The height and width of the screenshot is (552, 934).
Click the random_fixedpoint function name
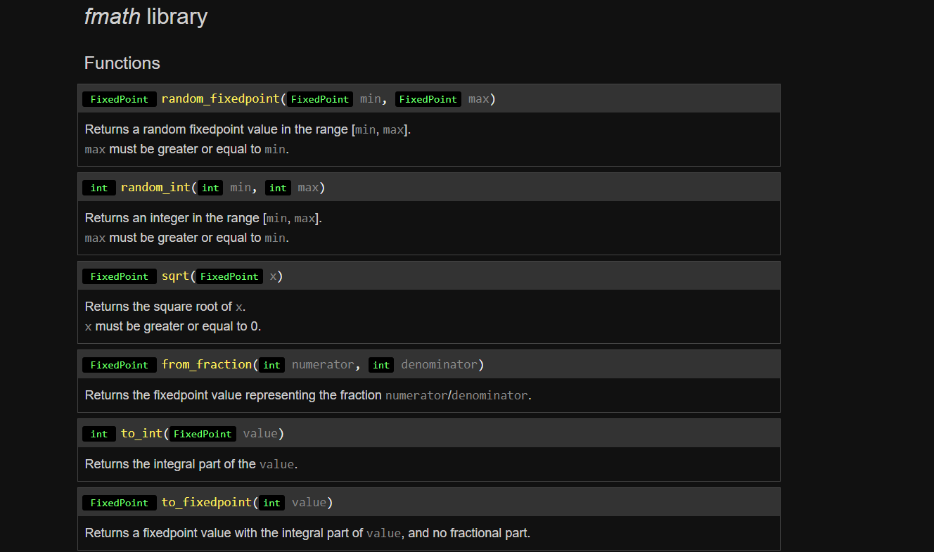pos(220,99)
